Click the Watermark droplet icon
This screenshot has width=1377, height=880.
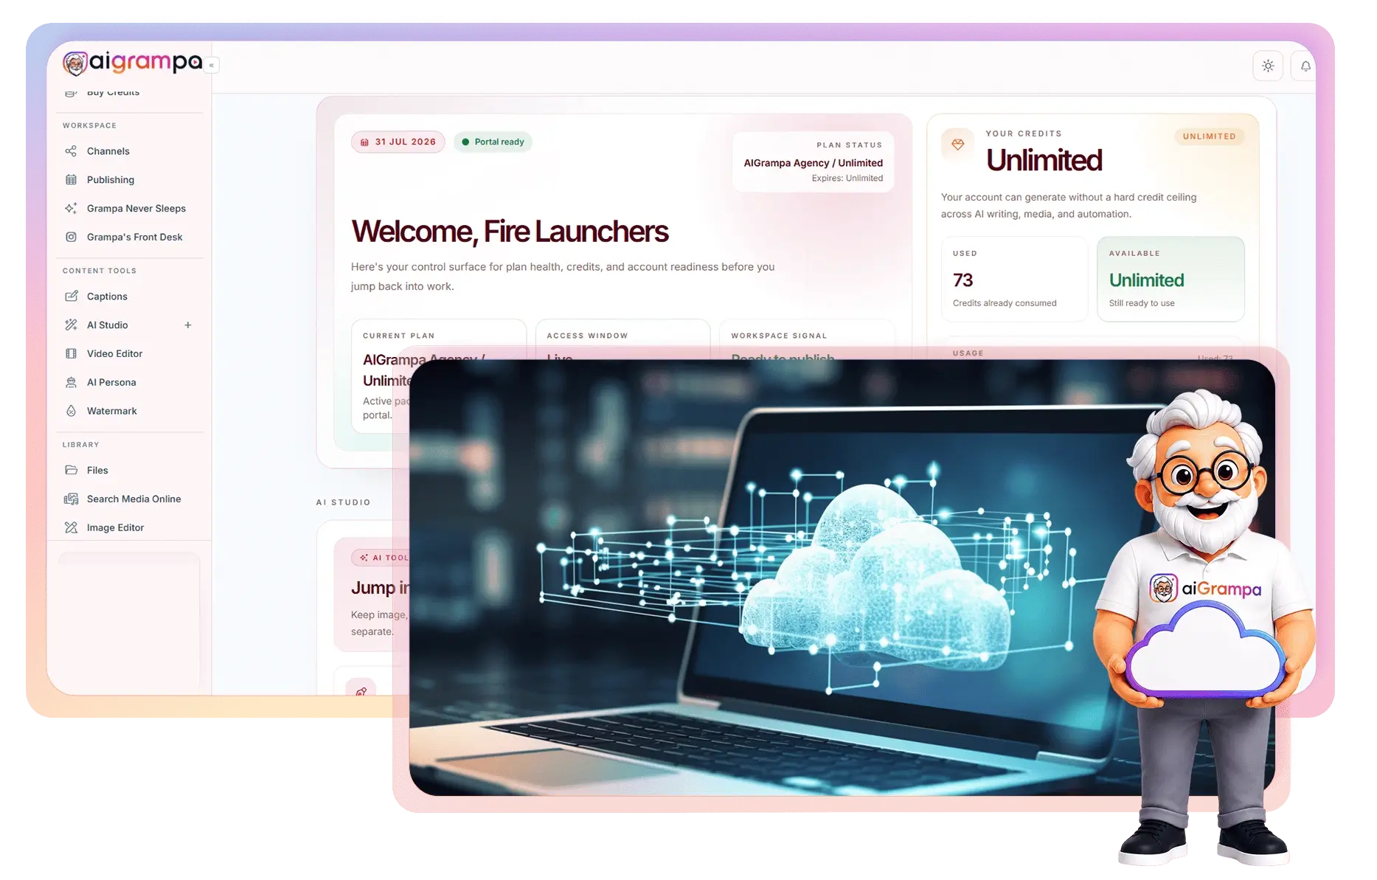(x=71, y=412)
